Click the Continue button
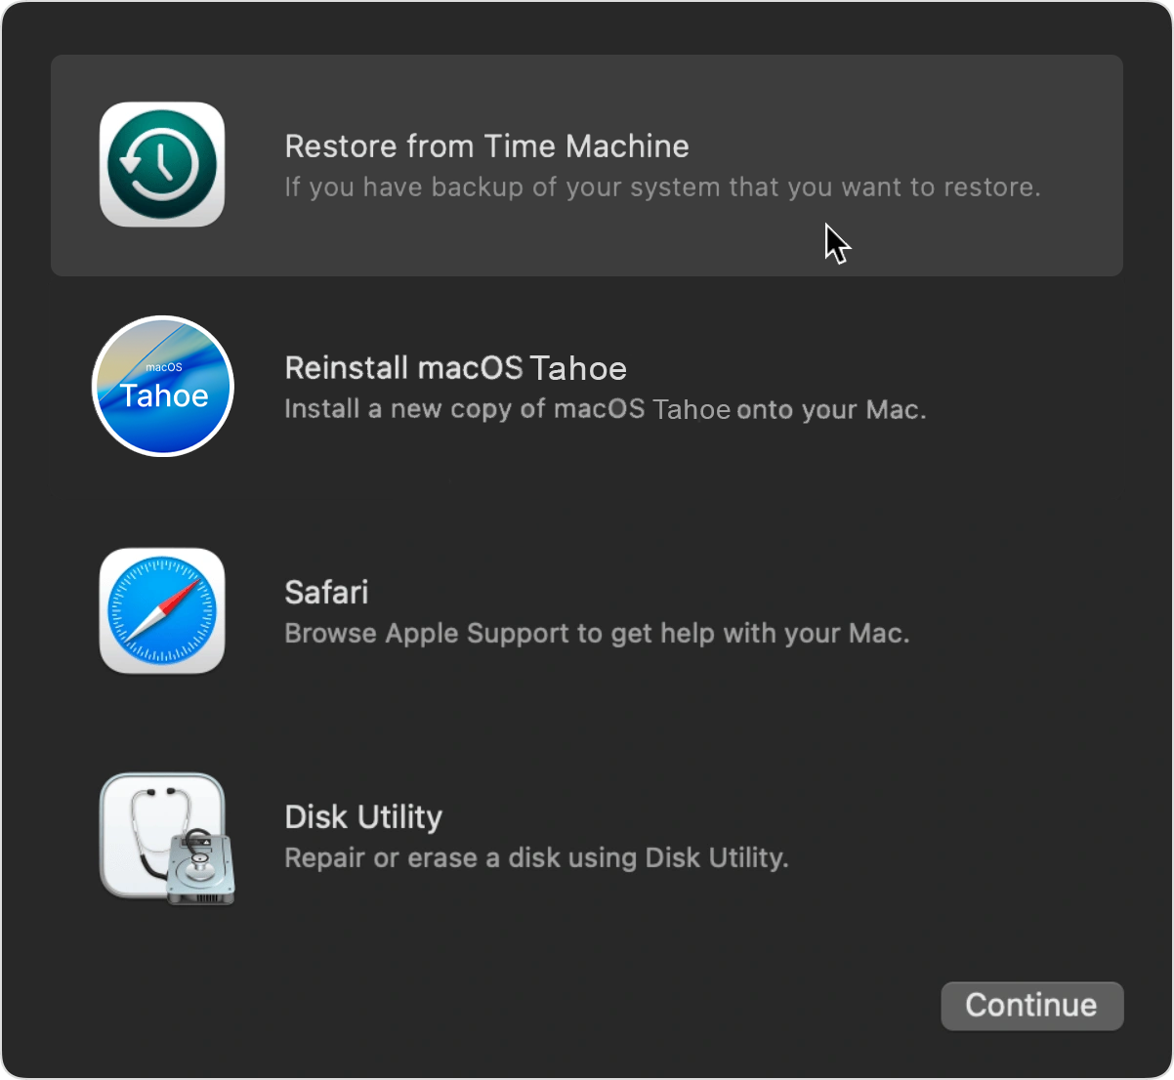This screenshot has height=1080, width=1174. click(1032, 1006)
